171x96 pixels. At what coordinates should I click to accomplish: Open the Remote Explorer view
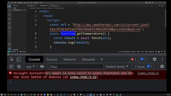click(10, 27)
